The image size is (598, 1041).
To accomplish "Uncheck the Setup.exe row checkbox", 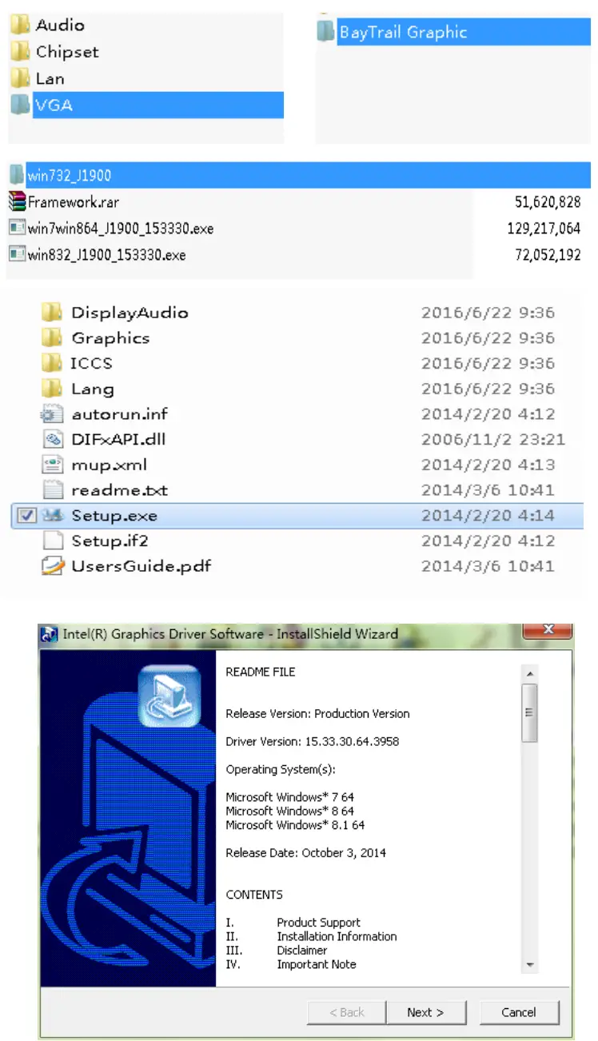I will [26, 516].
